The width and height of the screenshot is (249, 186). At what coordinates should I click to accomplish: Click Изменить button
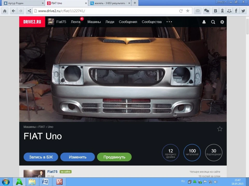(78, 157)
